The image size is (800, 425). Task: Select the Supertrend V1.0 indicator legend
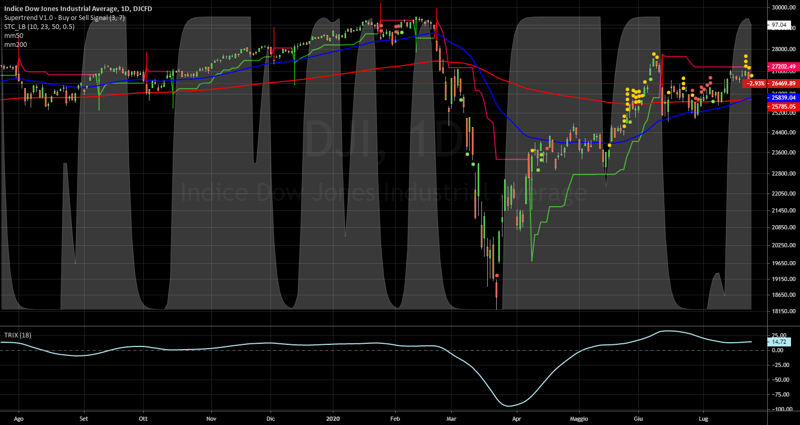pyautogui.click(x=64, y=17)
